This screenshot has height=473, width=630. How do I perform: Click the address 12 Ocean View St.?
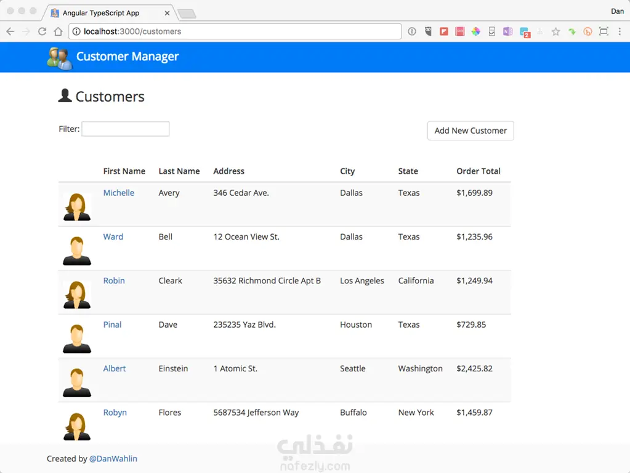246,236
